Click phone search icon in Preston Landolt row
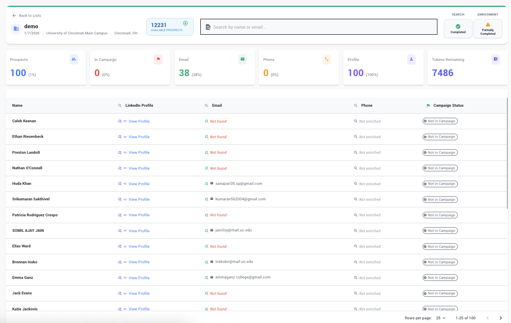Viewport: 511px width, 323px height. 356,153
